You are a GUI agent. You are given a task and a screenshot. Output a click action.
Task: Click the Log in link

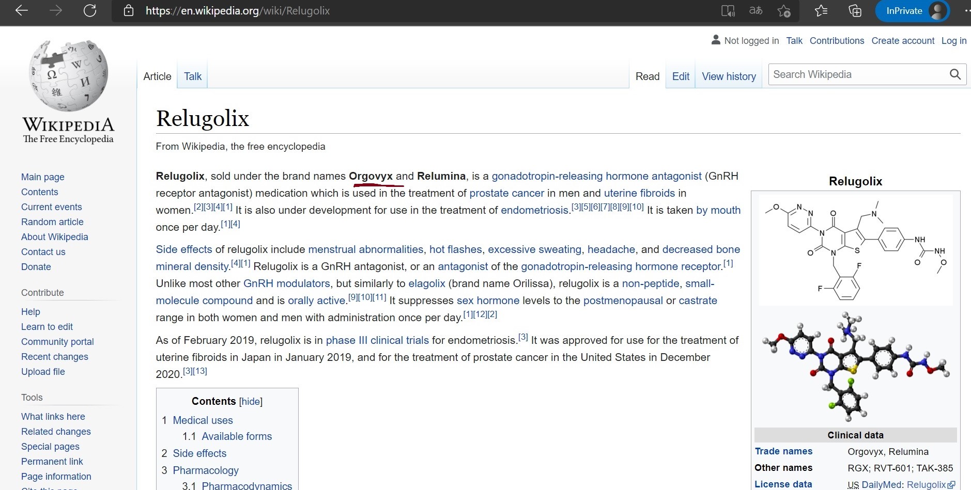(954, 41)
